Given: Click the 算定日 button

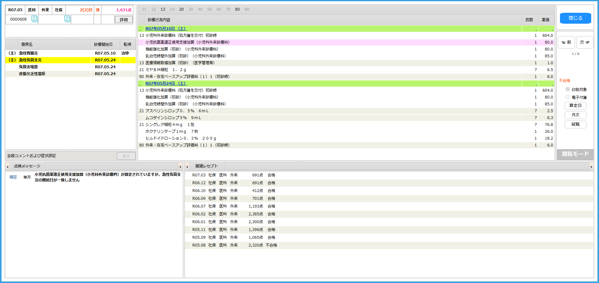Looking at the screenshot, I should click(x=575, y=106).
